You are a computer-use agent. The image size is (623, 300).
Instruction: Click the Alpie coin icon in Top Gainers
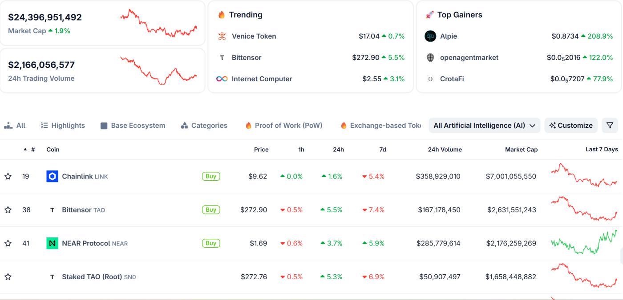point(430,36)
